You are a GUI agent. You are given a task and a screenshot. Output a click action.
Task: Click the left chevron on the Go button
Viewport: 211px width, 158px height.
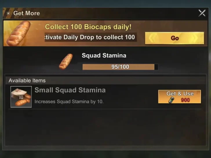[x=153, y=38]
